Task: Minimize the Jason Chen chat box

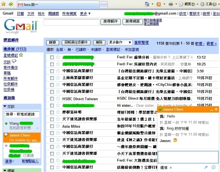Action: coord(212,110)
